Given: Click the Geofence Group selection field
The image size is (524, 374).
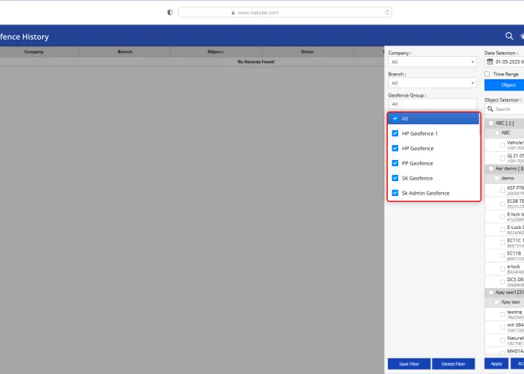Looking at the screenshot, I should pyautogui.click(x=432, y=104).
